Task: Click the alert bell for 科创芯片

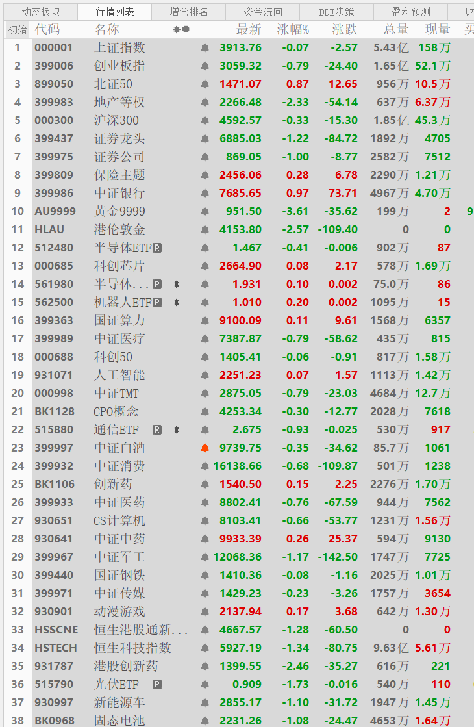Action: 205,266
